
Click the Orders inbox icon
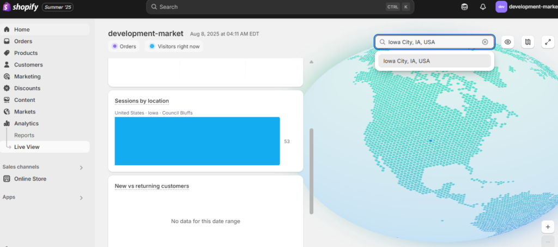(x=7, y=41)
